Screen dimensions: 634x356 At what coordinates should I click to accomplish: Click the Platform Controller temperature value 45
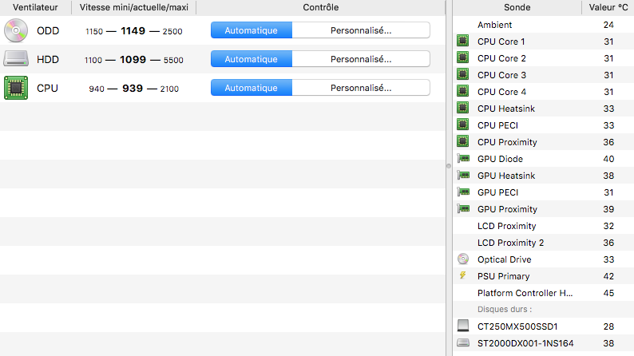click(608, 293)
